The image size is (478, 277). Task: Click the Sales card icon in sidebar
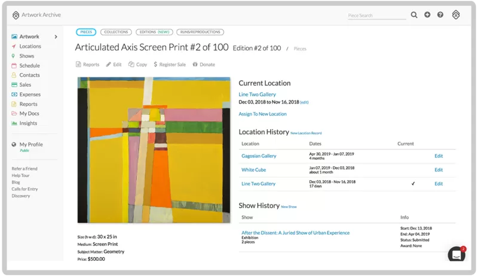(14, 85)
